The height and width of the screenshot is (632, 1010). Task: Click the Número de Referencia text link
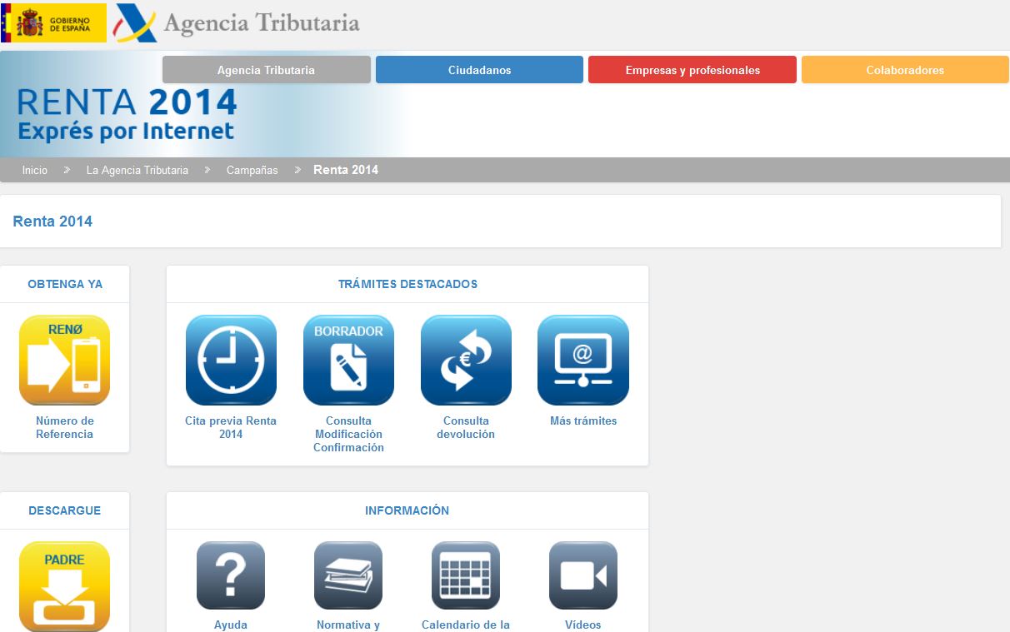point(65,427)
